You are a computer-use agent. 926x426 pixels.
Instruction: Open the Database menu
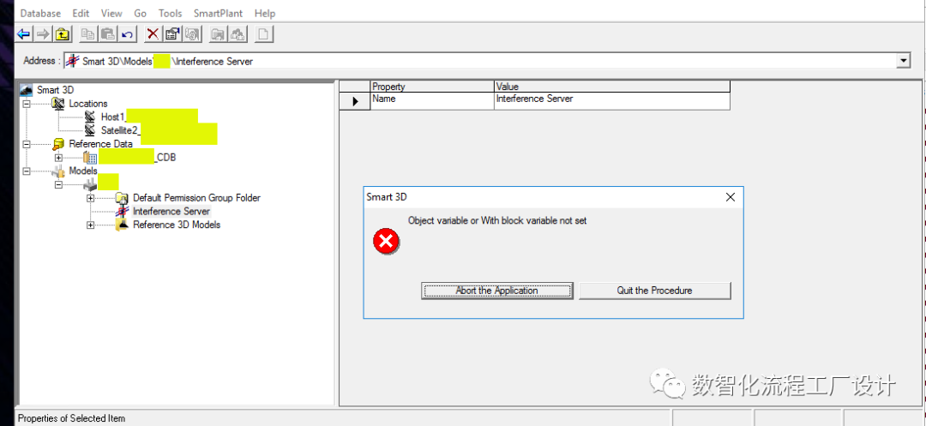[41, 13]
